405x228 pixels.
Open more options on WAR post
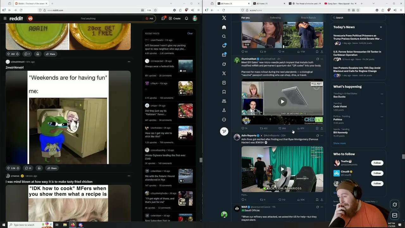(x=322, y=207)
